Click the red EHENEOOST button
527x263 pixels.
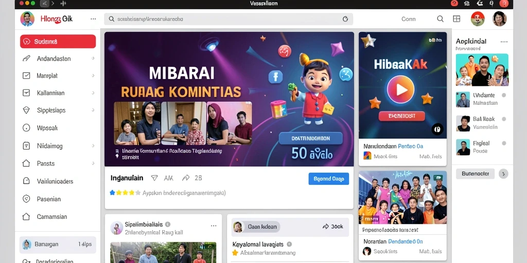(401, 116)
